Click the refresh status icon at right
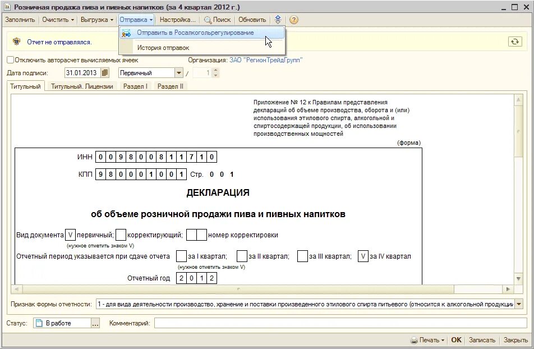The height and width of the screenshot is (349, 534). [514, 42]
